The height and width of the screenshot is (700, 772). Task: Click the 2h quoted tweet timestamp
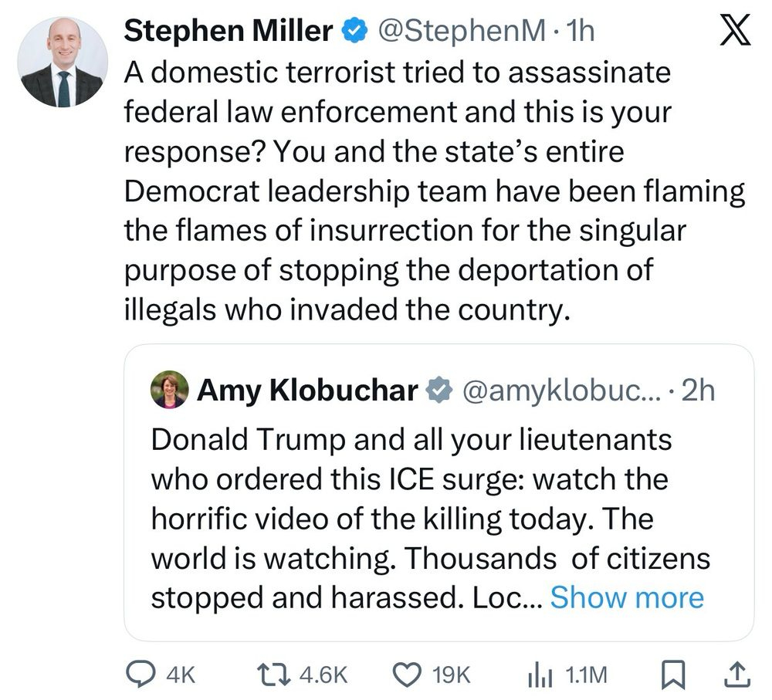pyautogui.click(x=699, y=391)
